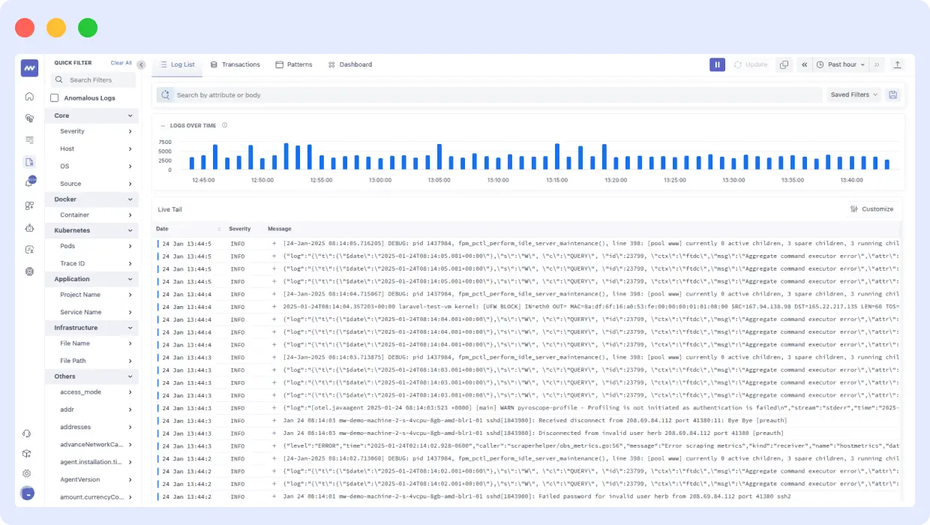Collapse the Logs Over Time chart
Screen dimensions: 930x525
[163, 125]
